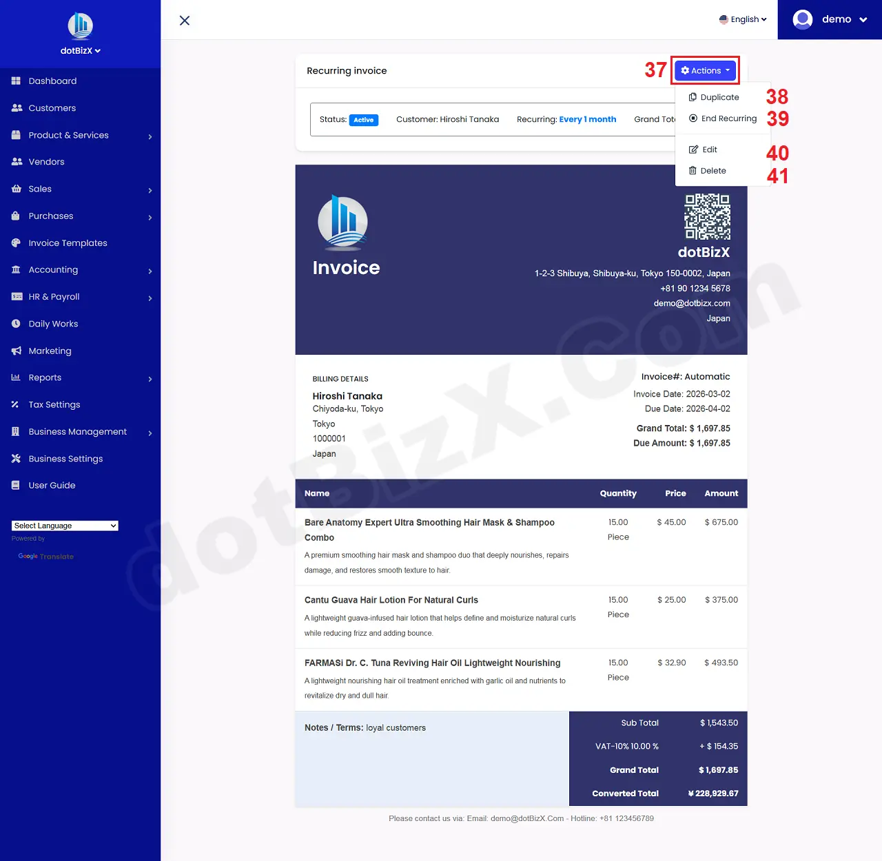Image resolution: width=882 pixels, height=861 pixels.
Task: Click Delete to remove the recurring invoice
Action: (713, 170)
